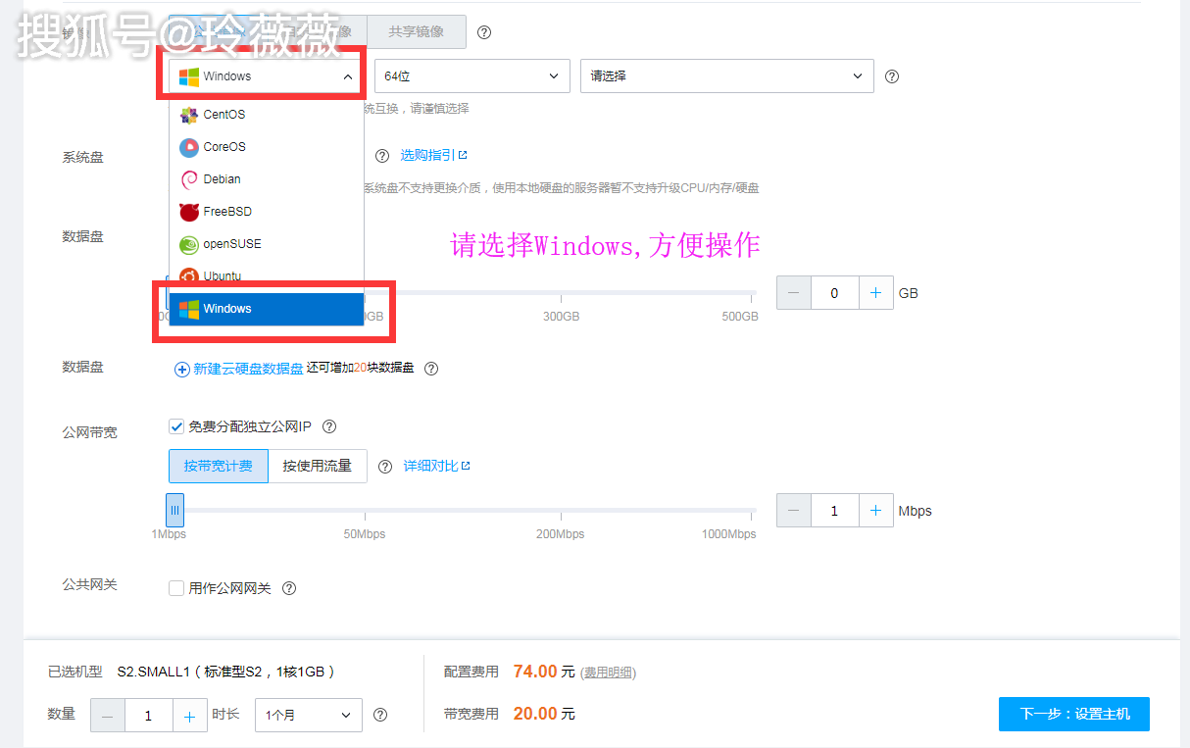Enable 用作公网网关 option
The width and height of the screenshot is (1190, 748).
pos(176,587)
